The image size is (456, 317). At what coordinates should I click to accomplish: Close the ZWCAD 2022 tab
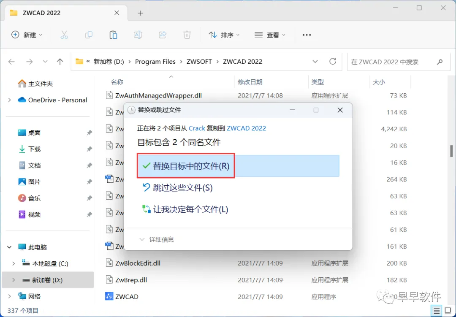[117, 13]
